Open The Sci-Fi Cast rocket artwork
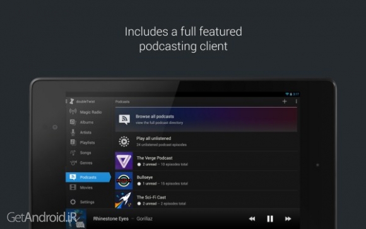This screenshot has width=366, height=229. point(124,200)
